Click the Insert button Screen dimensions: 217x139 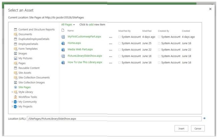point(181,129)
